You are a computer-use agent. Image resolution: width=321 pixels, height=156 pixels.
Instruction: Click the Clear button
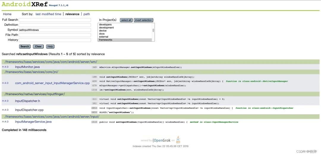(x=38, y=46)
